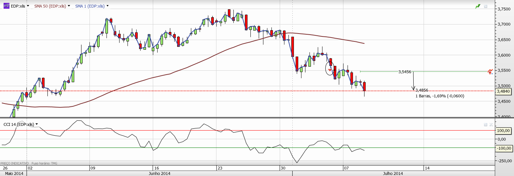This screenshot has width=514, height=176.
Task: Open the CCI 14 indicator dropdown
Action: pos(37,124)
